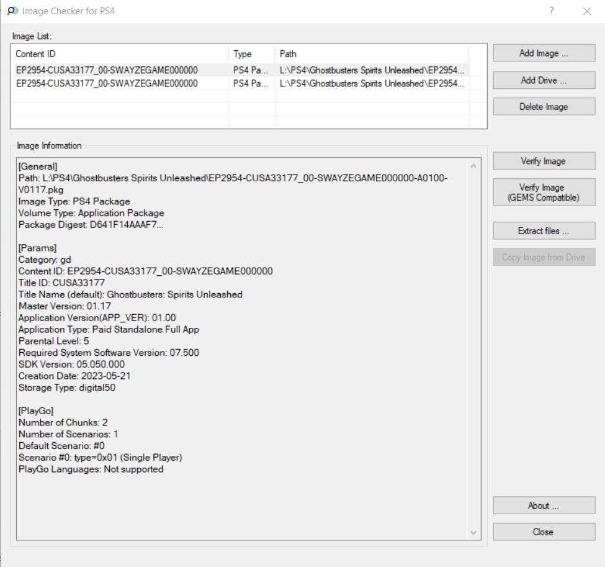The height and width of the screenshot is (567, 605).
Task: Click the Number of Scenarios: 1 line
Action: click(68, 434)
